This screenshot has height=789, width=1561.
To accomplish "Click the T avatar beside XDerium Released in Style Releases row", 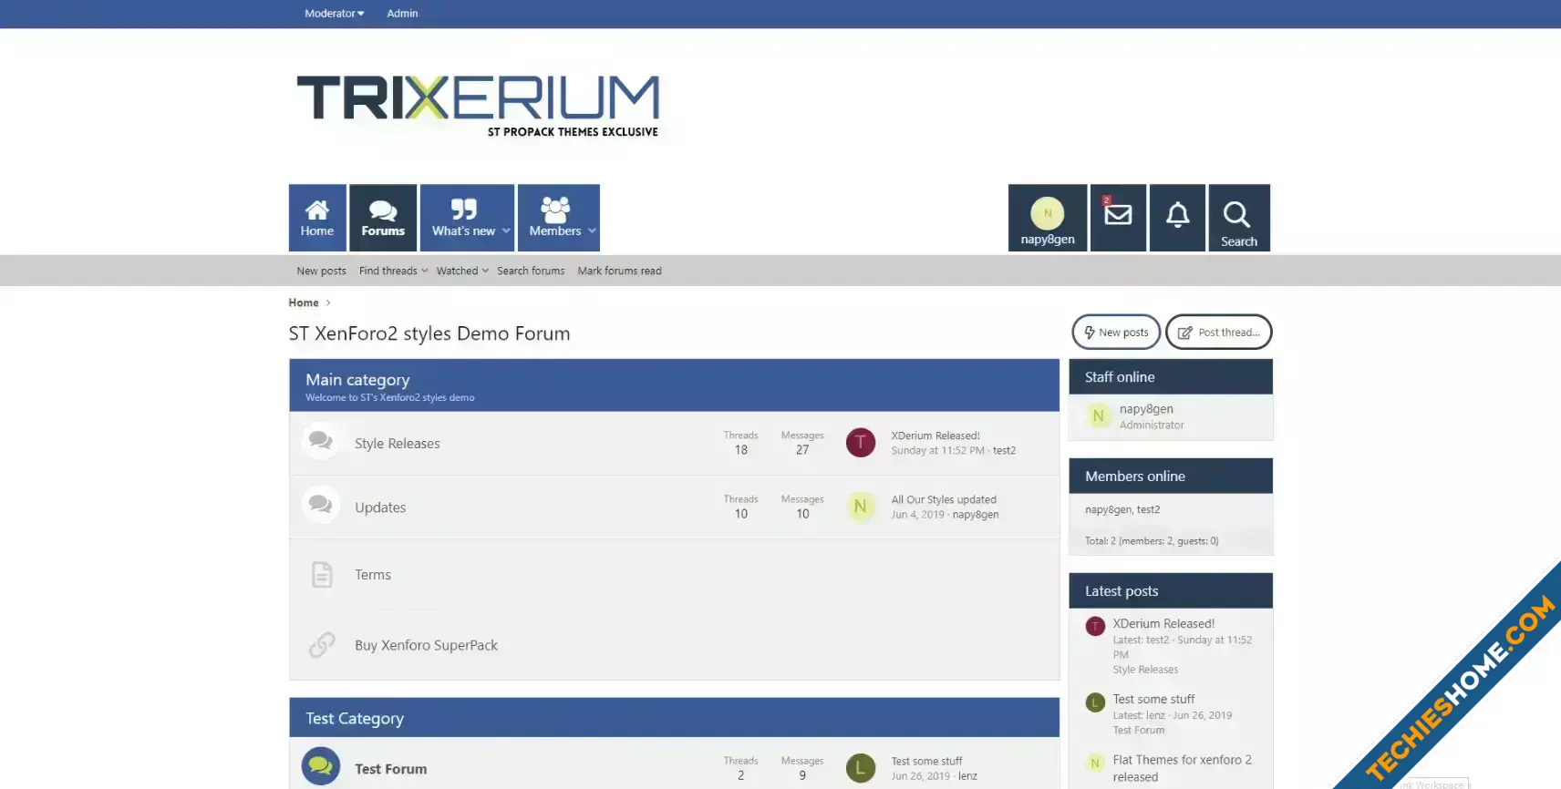I will tap(861, 443).
